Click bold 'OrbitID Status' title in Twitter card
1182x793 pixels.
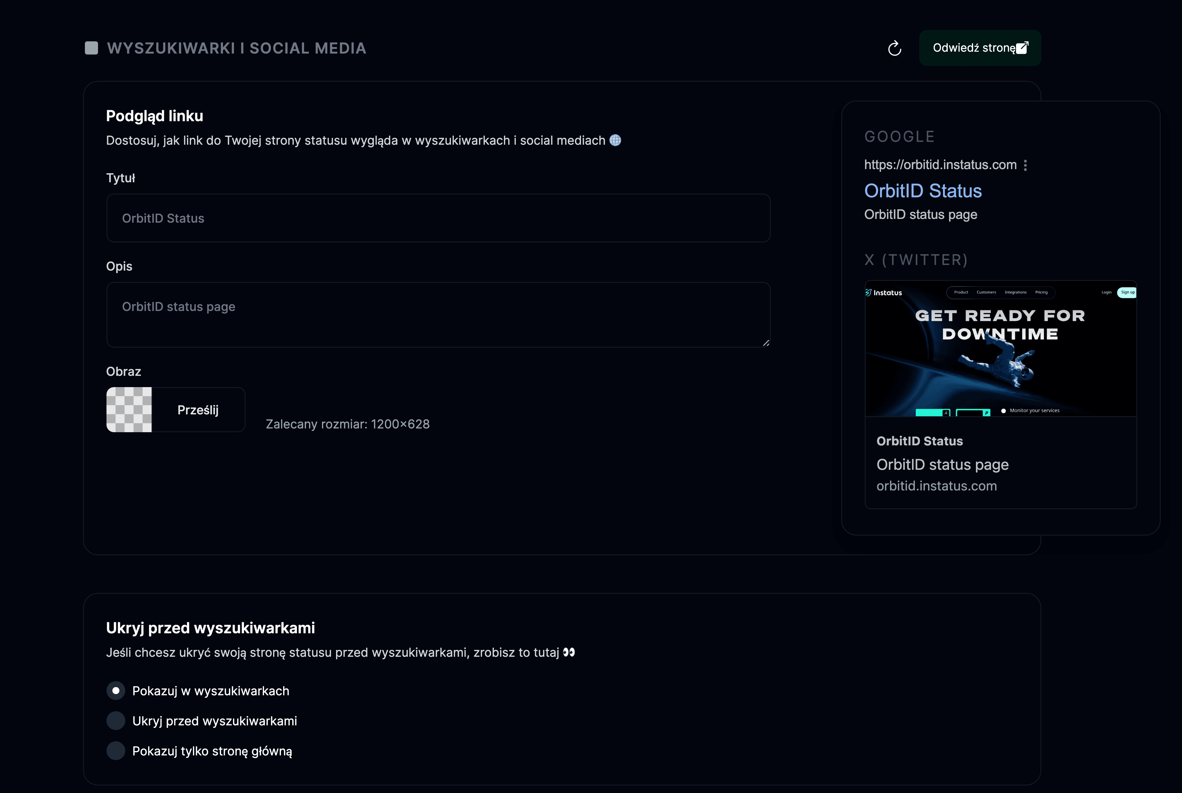point(920,441)
